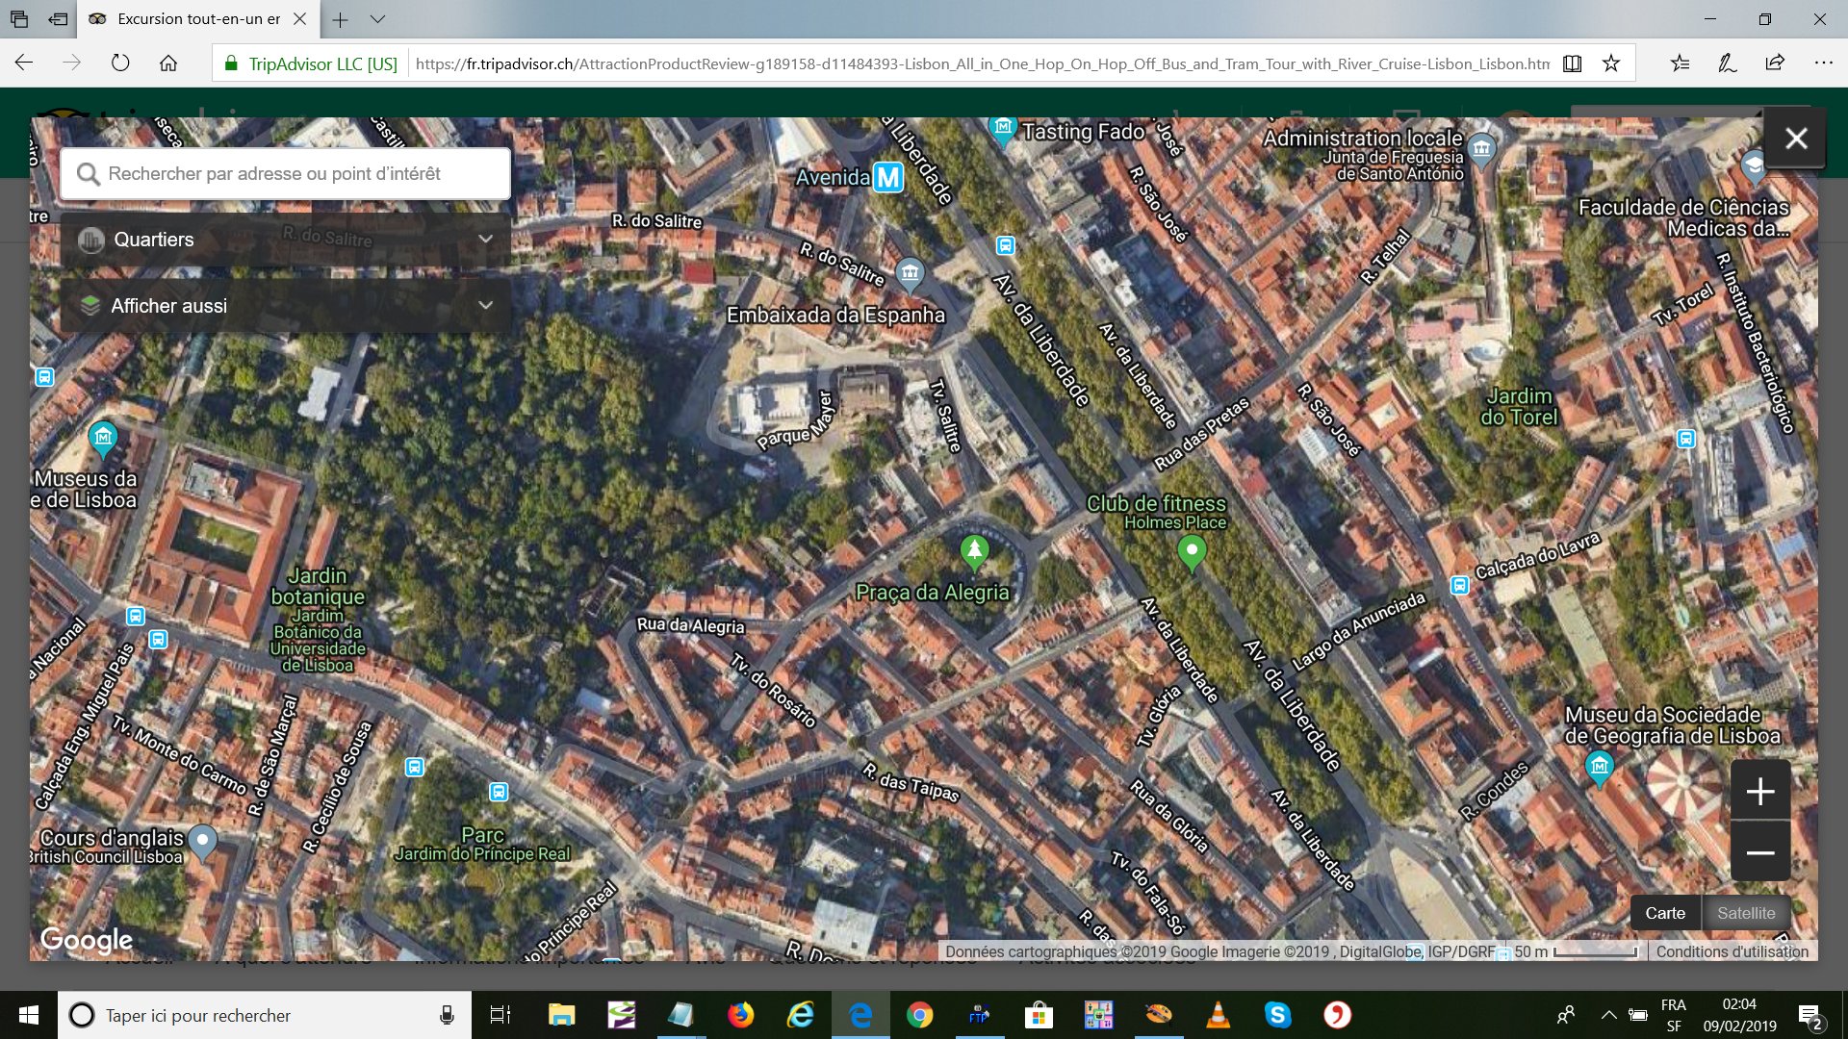Image resolution: width=1848 pixels, height=1039 pixels.
Task: Switch map view to Satellite
Action: coord(1746,913)
